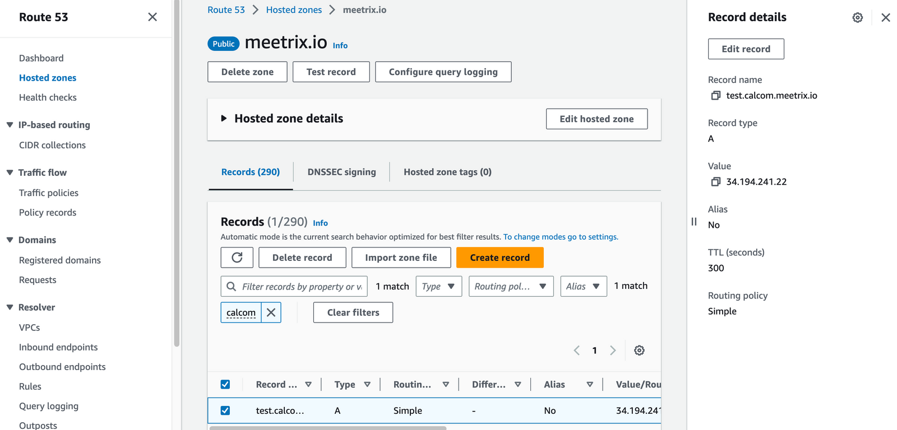The height and width of the screenshot is (430, 897).
Task: Open Hosted zones breadcrumb link
Action: coord(294,10)
